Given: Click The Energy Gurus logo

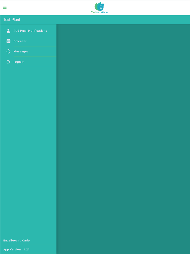Looking at the screenshot, I should pyautogui.click(x=99, y=8).
